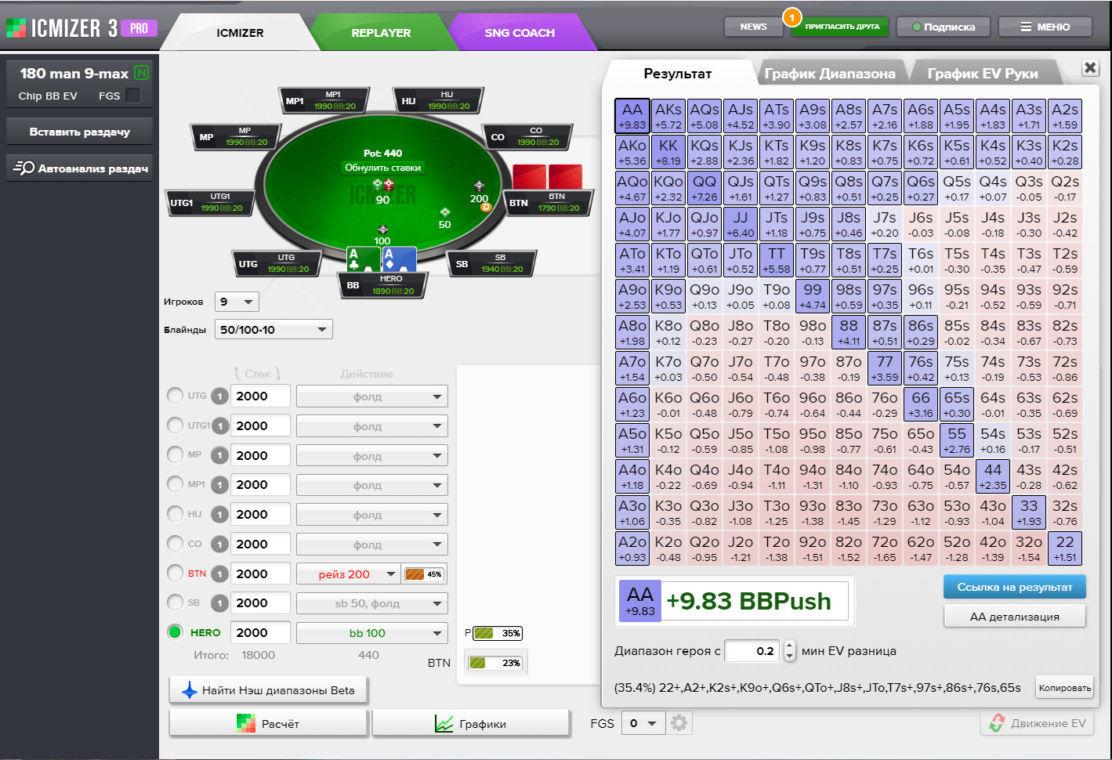
Task: Click the chart icon on Графики
Action: point(444,723)
